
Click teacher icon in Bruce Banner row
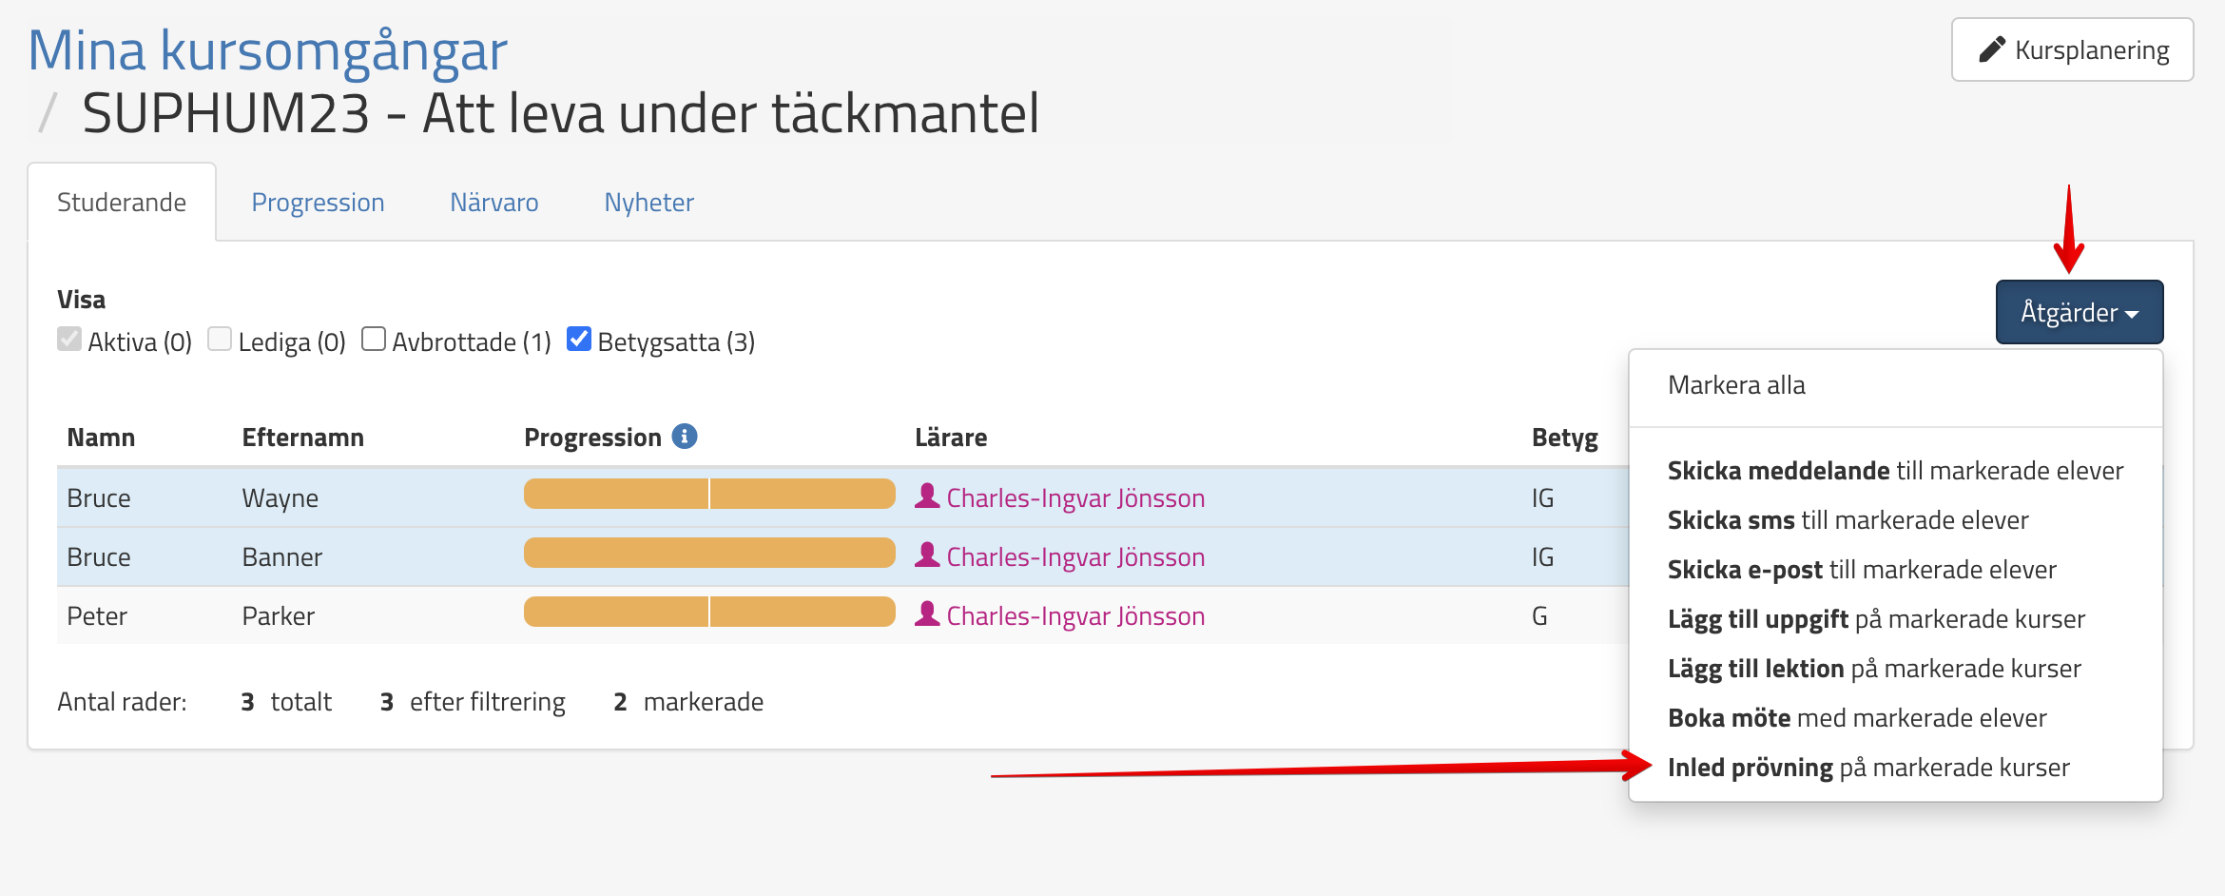point(927,555)
